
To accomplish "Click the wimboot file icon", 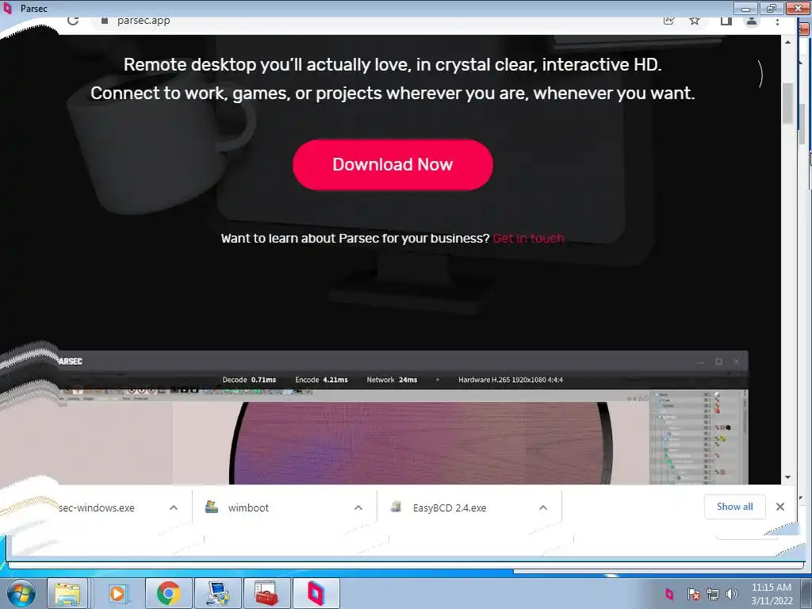I will coord(211,507).
